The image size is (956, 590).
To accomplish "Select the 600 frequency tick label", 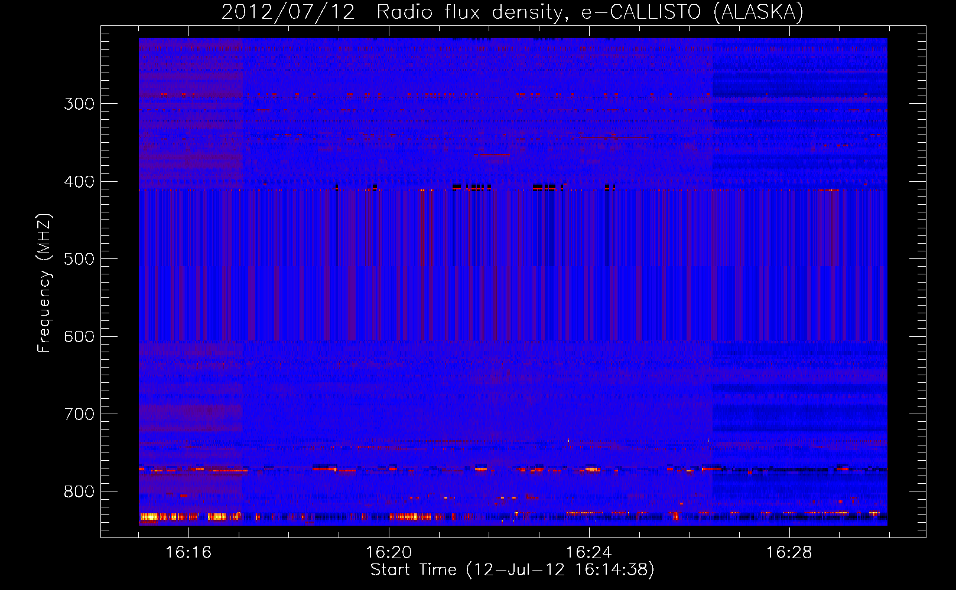I will coord(79,336).
